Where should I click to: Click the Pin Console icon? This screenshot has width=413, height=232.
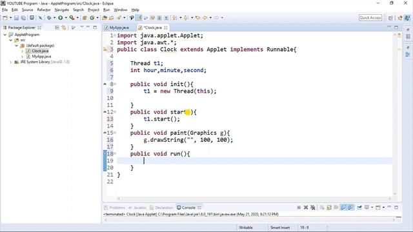[x=359, y=208]
